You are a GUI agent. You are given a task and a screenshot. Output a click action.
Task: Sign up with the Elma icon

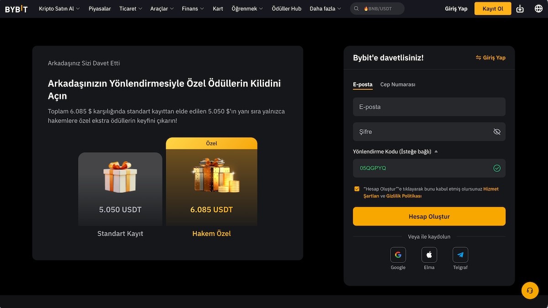pos(429,254)
